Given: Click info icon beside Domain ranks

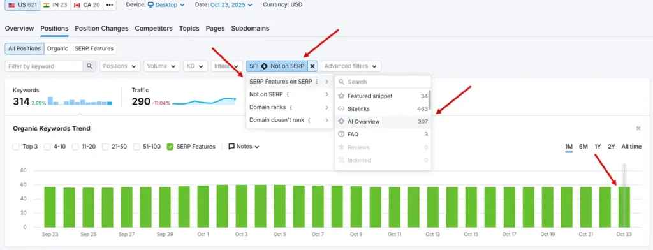Looking at the screenshot, I should pyautogui.click(x=290, y=107).
